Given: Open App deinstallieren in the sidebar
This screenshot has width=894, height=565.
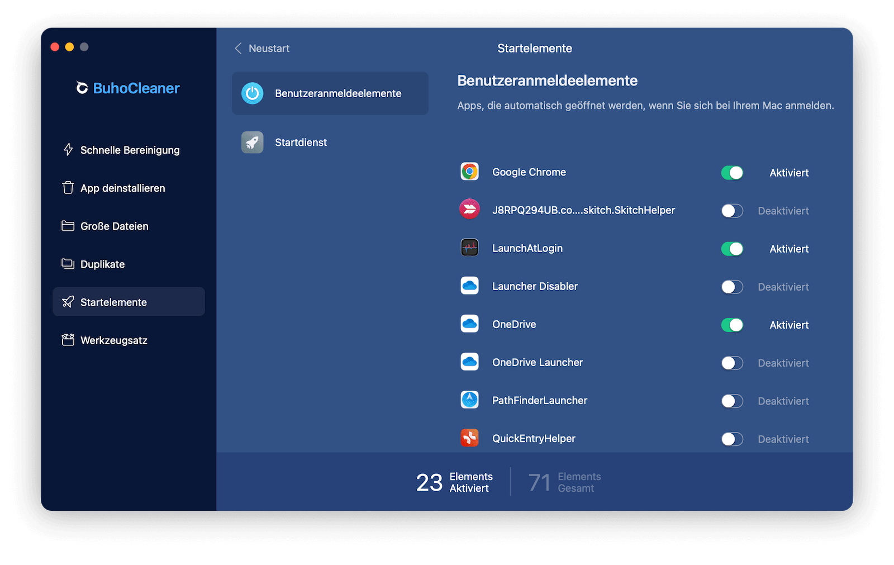Looking at the screenshot, I should click(129, 188).
